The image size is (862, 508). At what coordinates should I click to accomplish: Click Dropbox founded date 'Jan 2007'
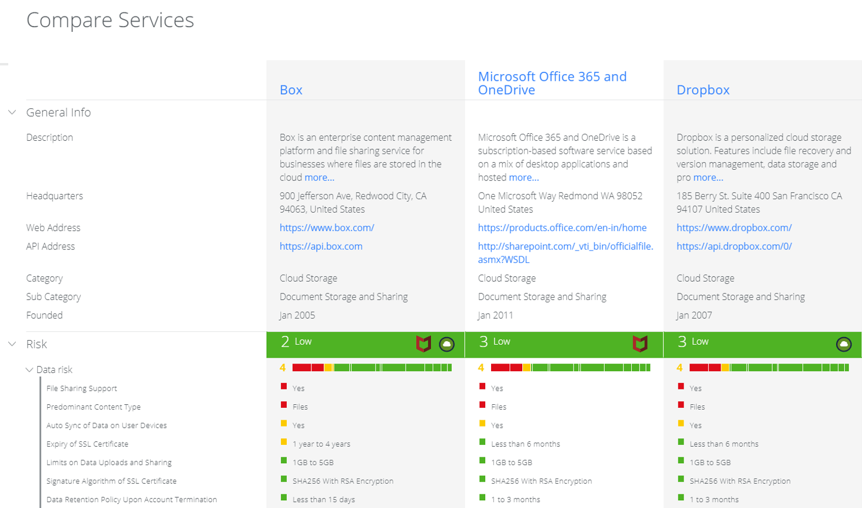[x=694, y=315]
